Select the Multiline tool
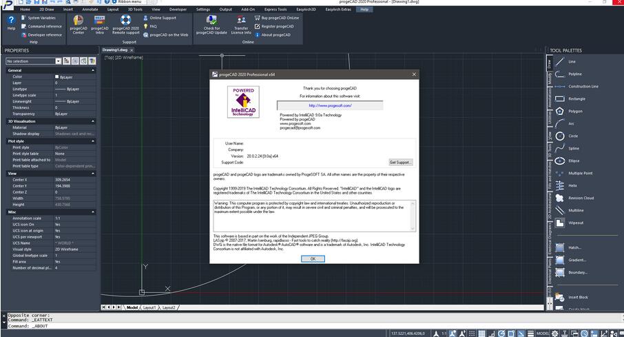The width and height of the screenshot is (624, 337). (x=570, y=210)
